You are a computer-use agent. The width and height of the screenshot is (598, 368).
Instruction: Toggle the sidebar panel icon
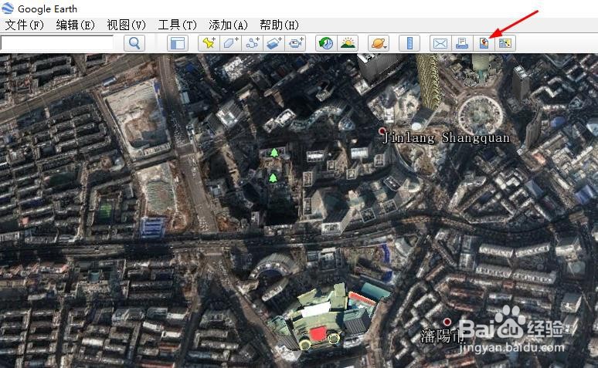178,43
